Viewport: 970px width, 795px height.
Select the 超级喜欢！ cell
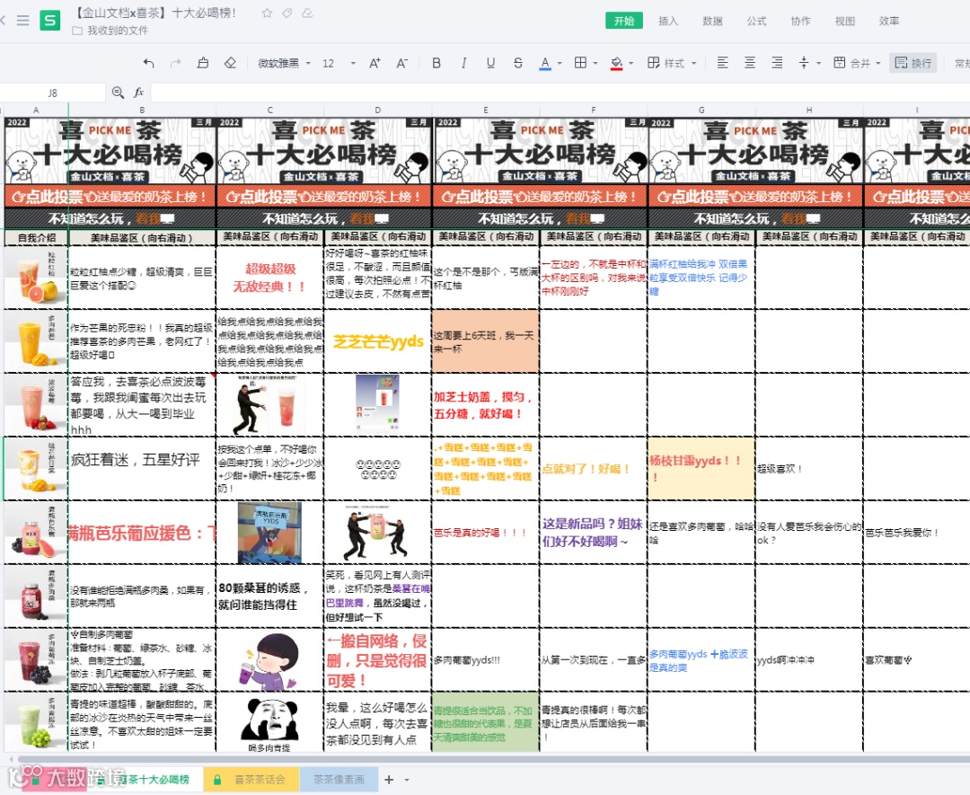pyautogui.click(x=809, y=469)
